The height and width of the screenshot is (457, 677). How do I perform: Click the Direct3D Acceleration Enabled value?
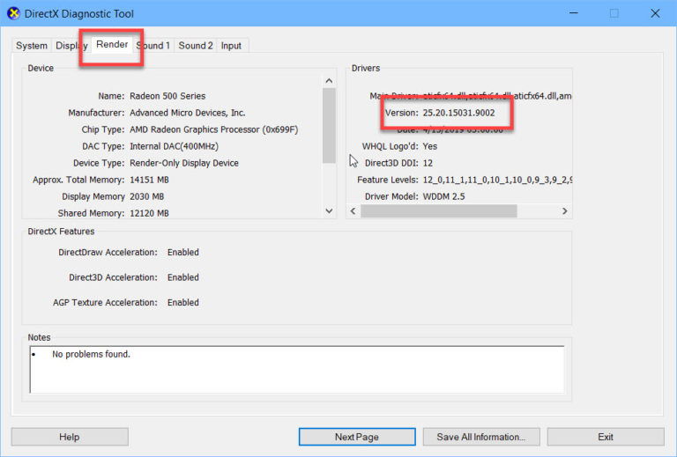point(183,277)
